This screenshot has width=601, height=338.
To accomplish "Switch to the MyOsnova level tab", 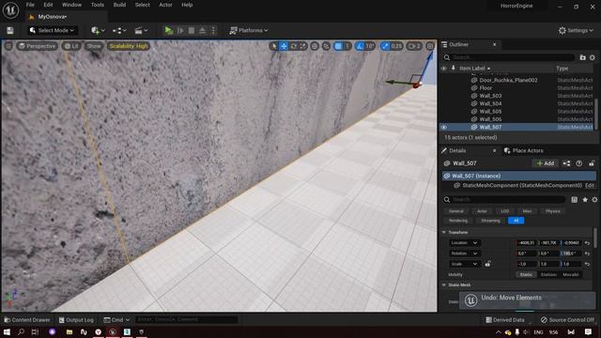I will point(53,17).
